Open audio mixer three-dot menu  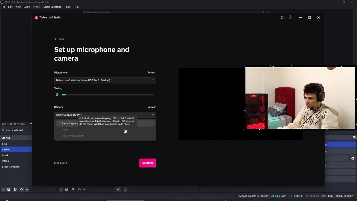125,189
